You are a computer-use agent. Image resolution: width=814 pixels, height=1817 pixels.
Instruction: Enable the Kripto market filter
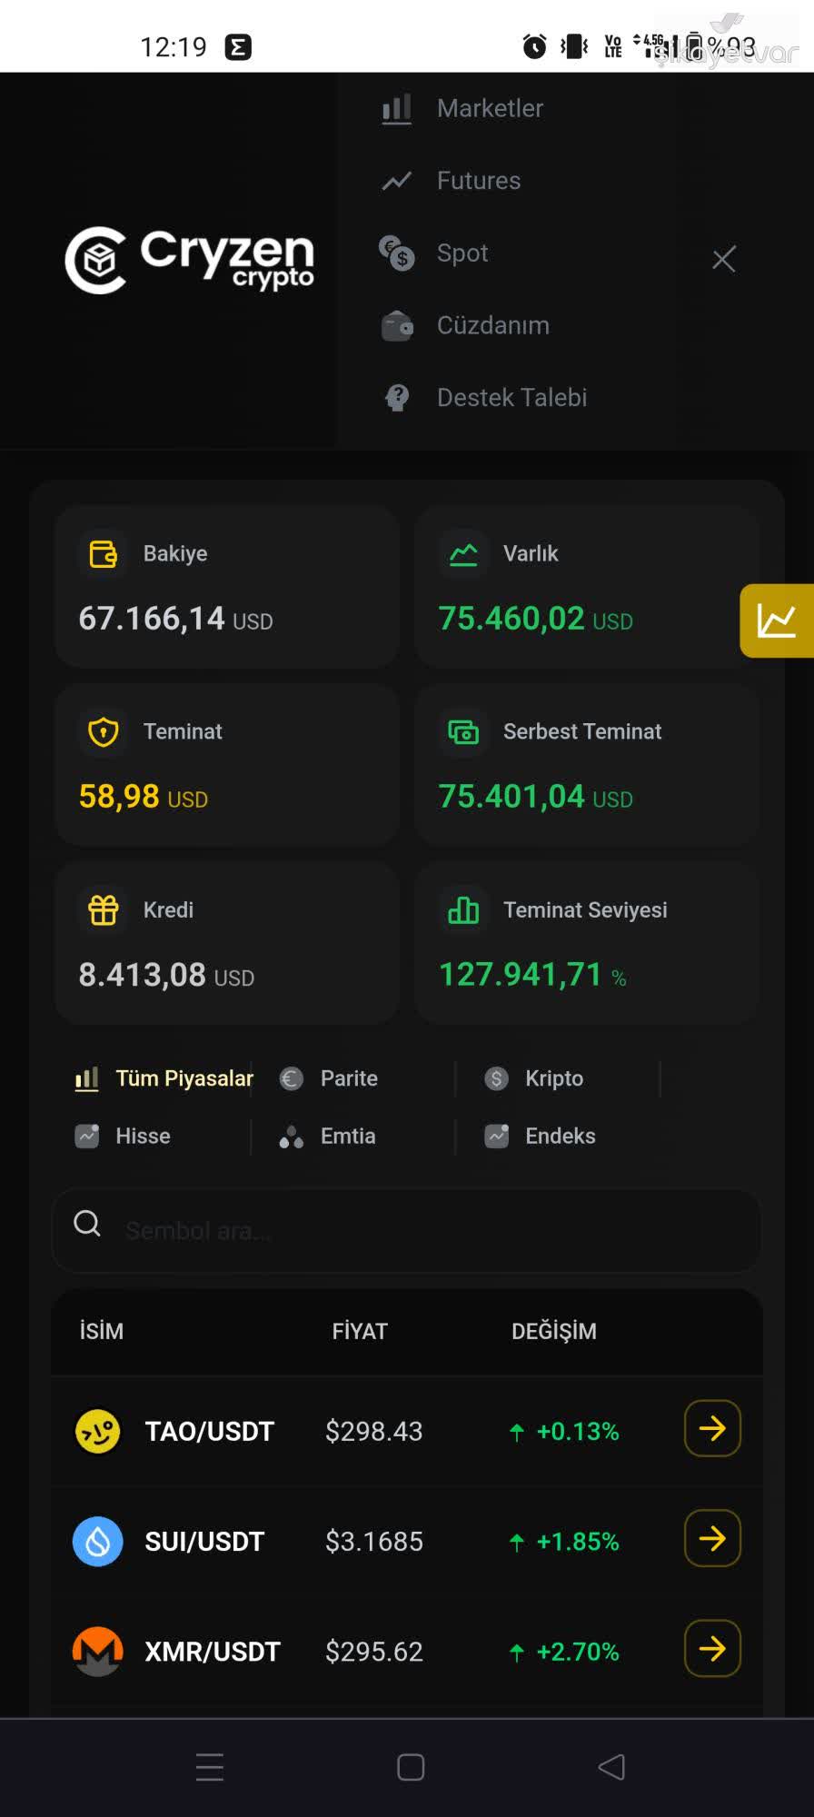[x=554, y=1078]
